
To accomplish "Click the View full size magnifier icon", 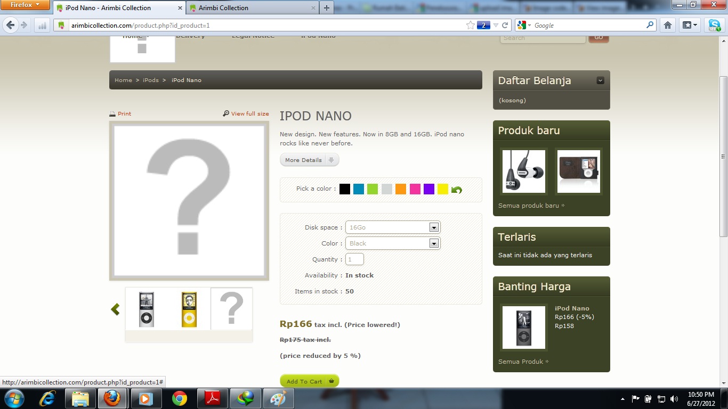I will pos(226,113).
